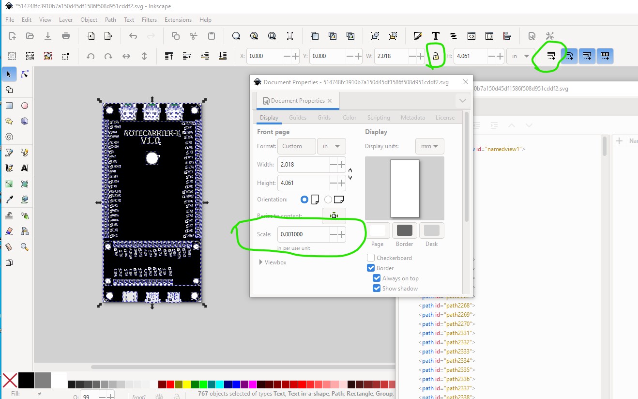638x399 pixels.
Task: Click the Page color swatch
Action: point(378,230)
